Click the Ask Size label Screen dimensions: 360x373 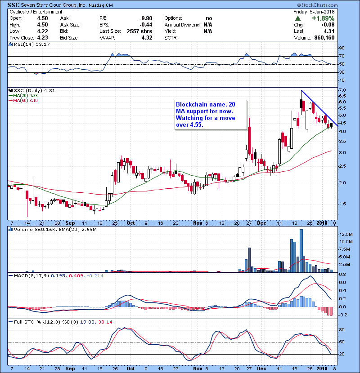click(x=70, y=25)
